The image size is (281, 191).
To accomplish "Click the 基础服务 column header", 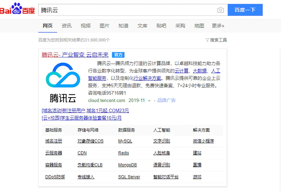I will 54,130.
